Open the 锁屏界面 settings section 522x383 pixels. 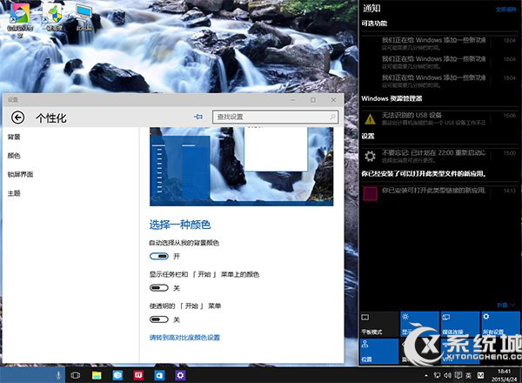20,174
